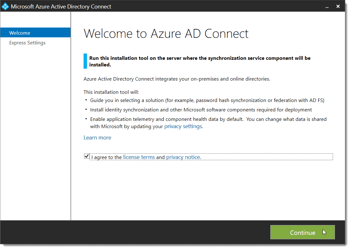The image size is (350, 249).
Task: Open the privacy settings link
Action: pos(183,127)
